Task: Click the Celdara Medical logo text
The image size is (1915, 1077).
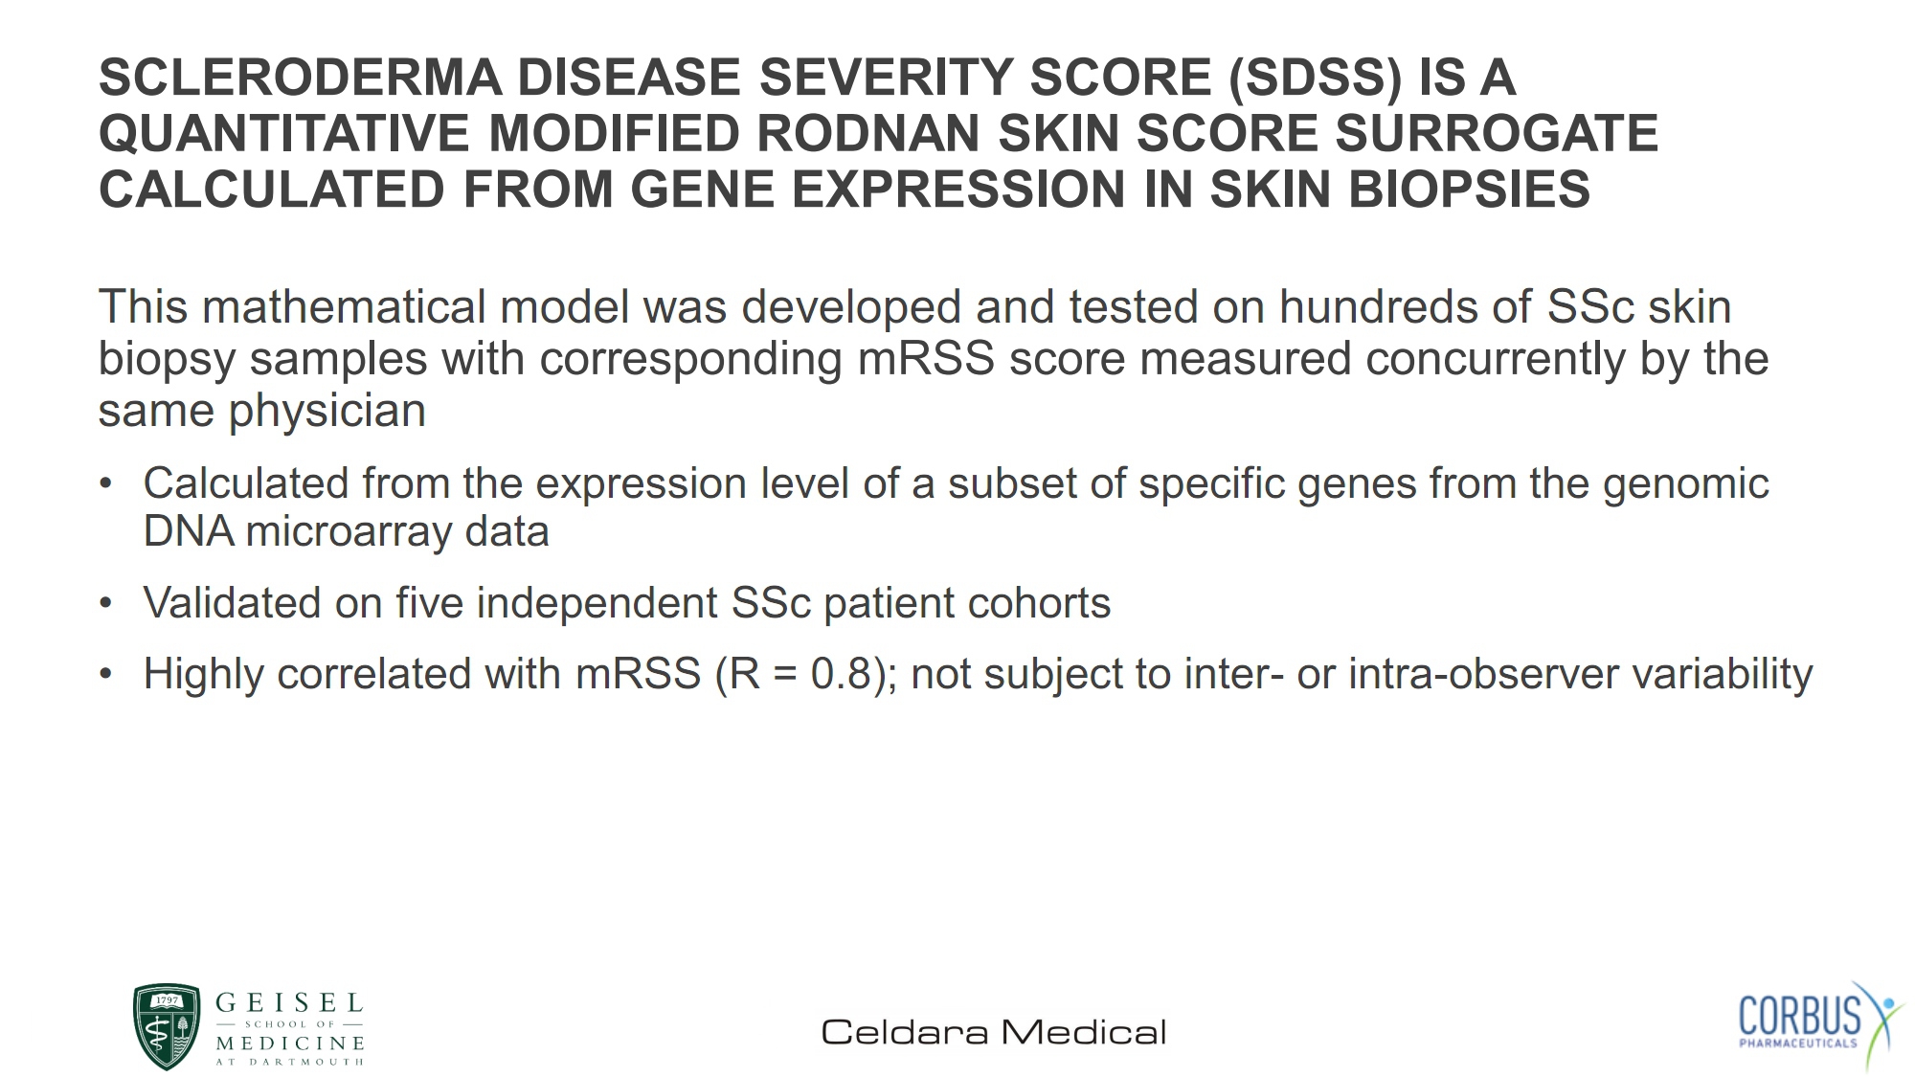Action: pyautogui.click(x=994, y=1032)
